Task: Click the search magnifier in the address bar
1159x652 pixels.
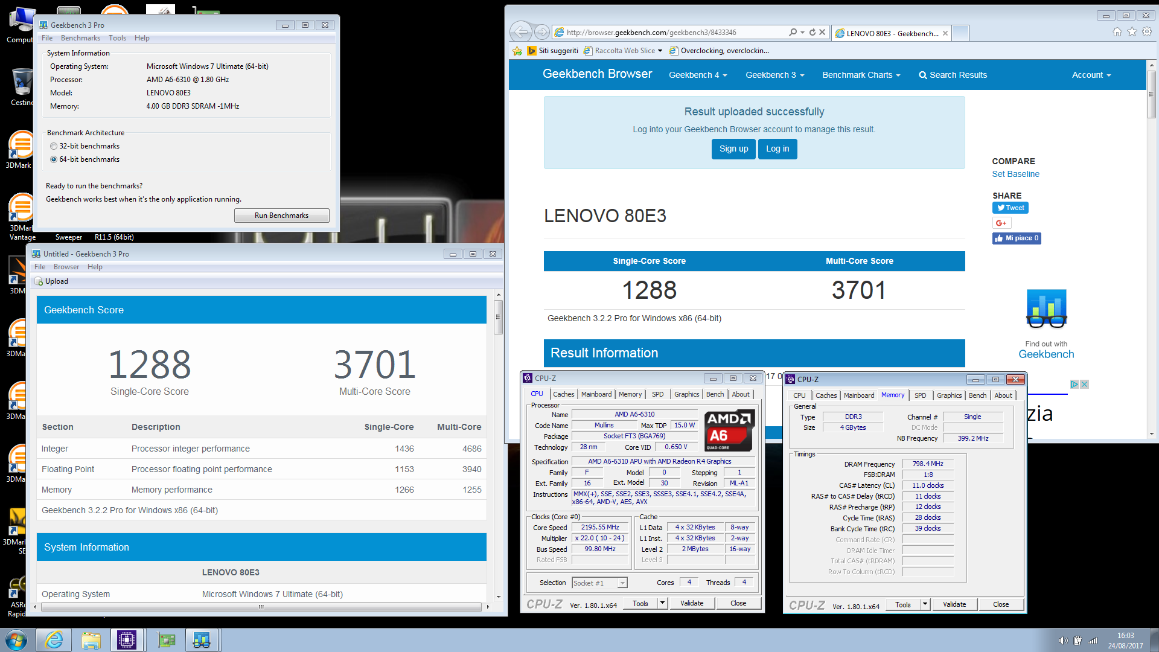Action: point(793,32)
